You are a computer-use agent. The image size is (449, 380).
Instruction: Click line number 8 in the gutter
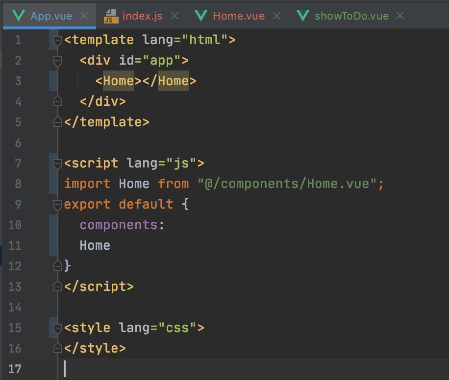pos(18,184)
